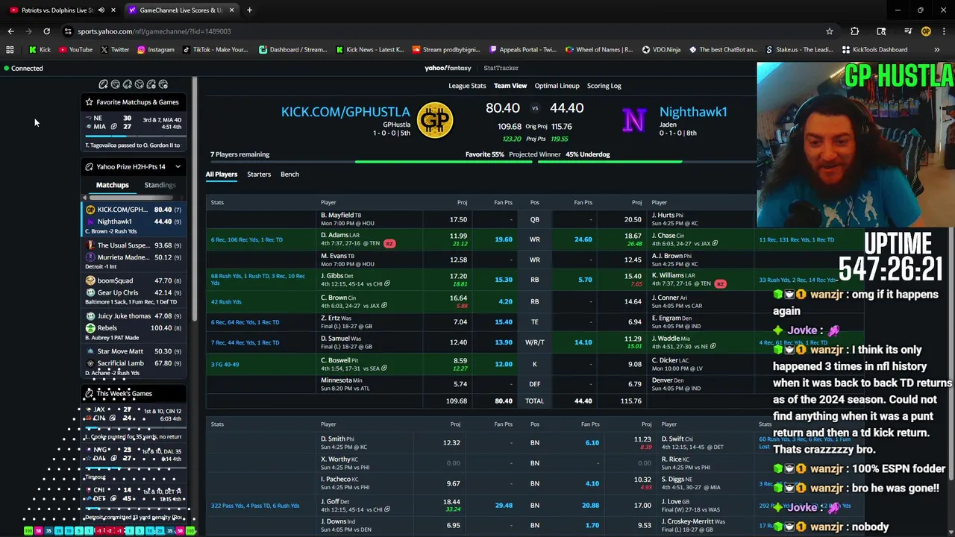Switch to the Standings sidebar tab
The image size is (955, 537).
[160, 185]
